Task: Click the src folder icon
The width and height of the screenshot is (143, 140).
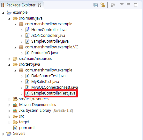Action: click(x=15, y=116)
